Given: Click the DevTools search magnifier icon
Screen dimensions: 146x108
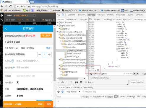Looking at the screenshot, I should pyautogui.click(x=59, y=15).
